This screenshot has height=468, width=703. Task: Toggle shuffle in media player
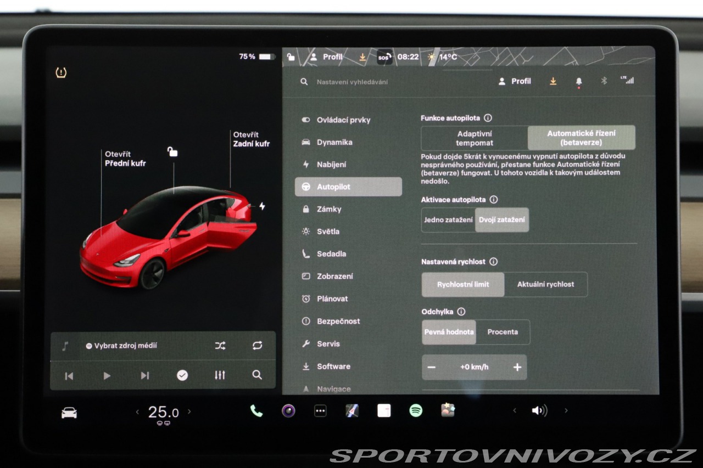[220, 346]
